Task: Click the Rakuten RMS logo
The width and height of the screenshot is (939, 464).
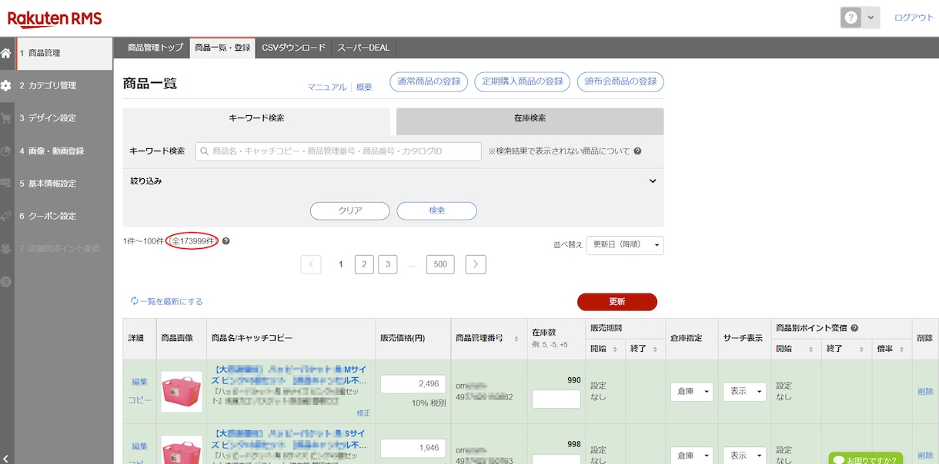Action: pos(55,18)
